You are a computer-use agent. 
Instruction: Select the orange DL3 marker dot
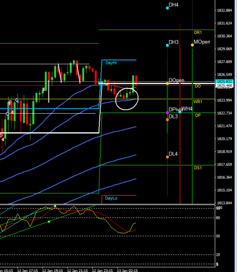click(x=167, y=120)
